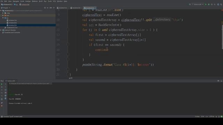Expand External Libraries node
223x125 pixels.
pyautogui.click(x=1, y=30)
